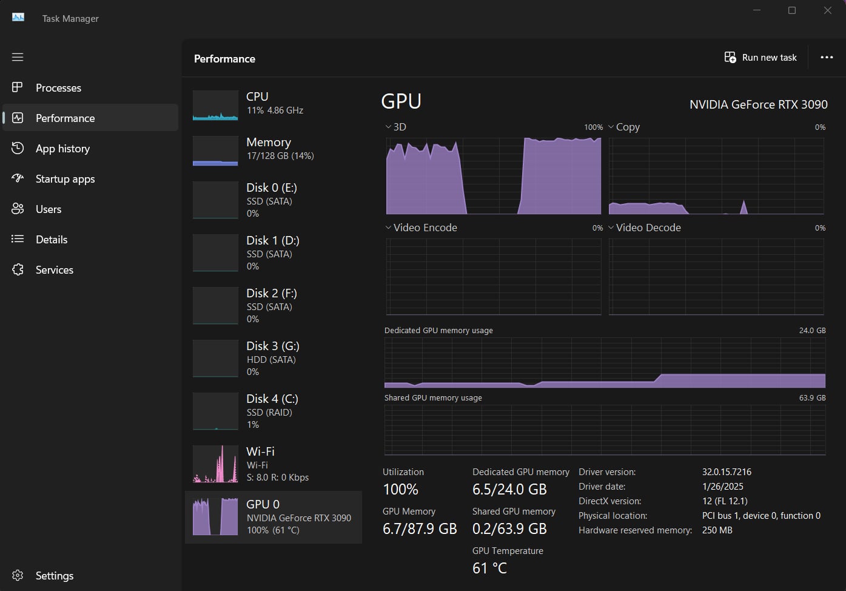
Task: Select the GPU 0 resource entry
Action: (274, 517)
